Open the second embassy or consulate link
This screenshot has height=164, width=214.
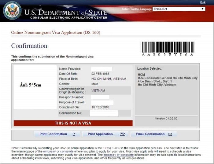(x=119, y=155)
